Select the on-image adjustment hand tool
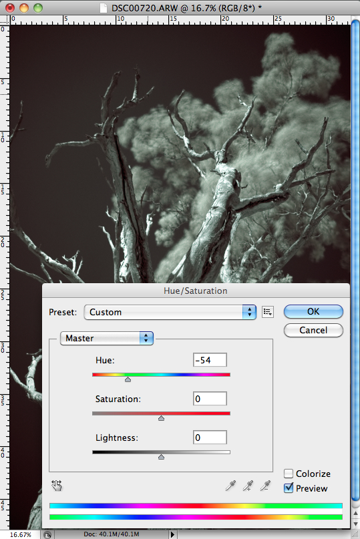 [x=56, y=486]
